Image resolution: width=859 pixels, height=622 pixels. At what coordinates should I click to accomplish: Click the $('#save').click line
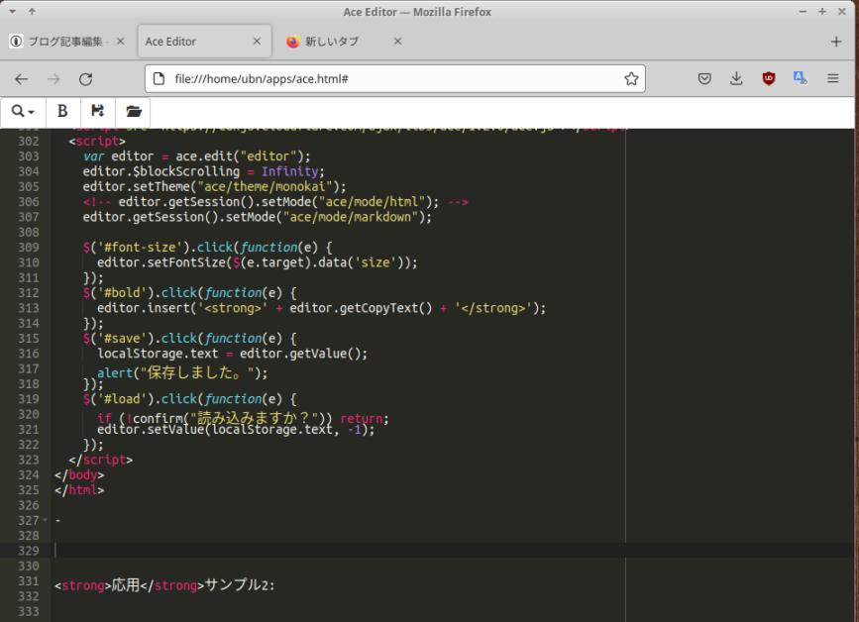(x=189, y=339)
